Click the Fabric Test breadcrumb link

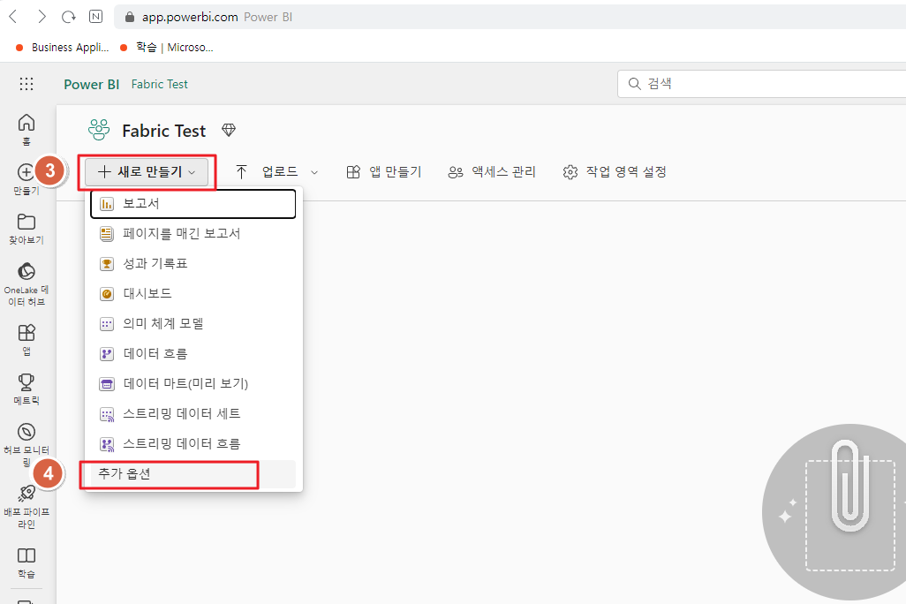[x=160, y=85]
